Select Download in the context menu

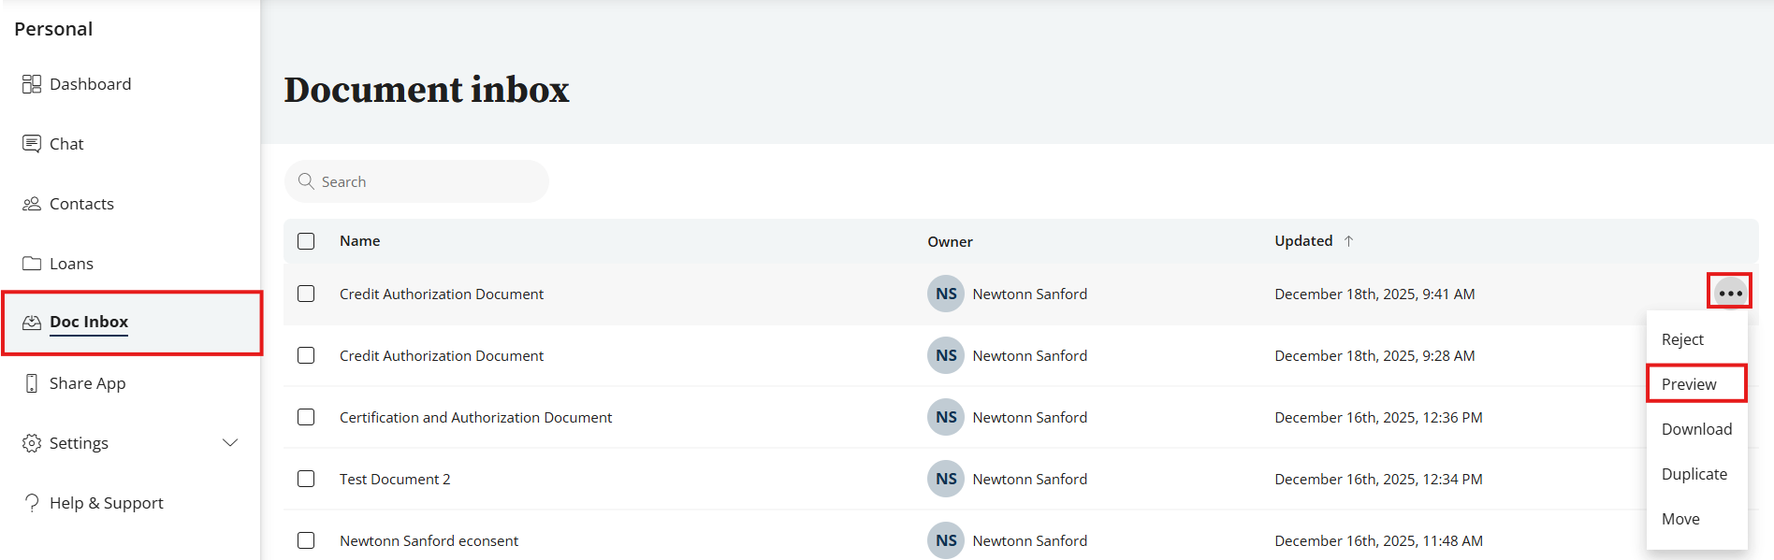click(x=1696, y=429)
